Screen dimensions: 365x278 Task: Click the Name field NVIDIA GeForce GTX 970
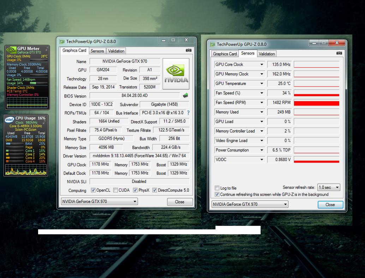point(125,61)
